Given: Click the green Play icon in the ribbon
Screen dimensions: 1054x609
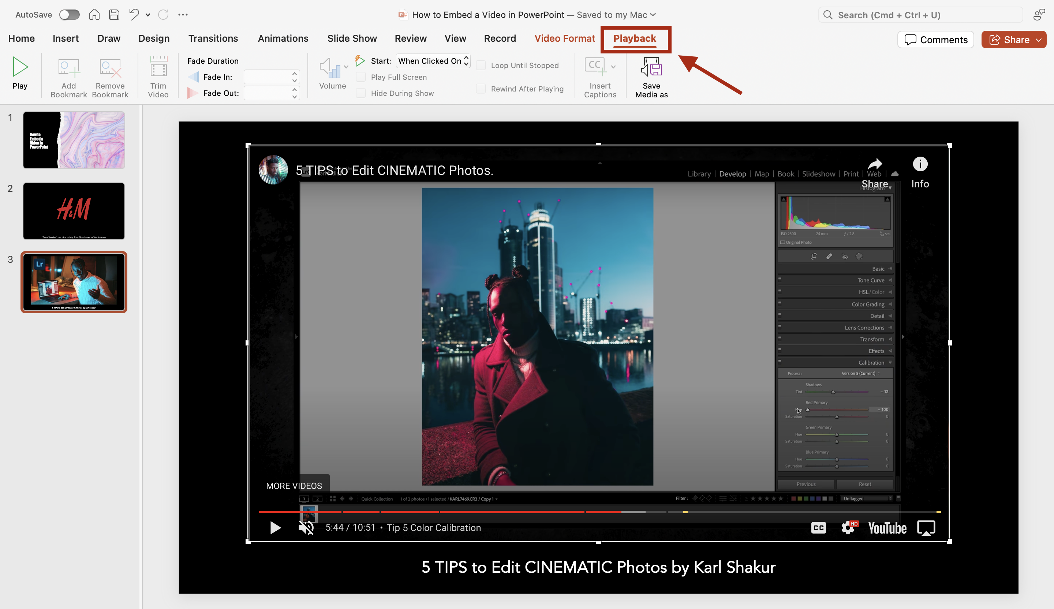Looking at the screenshot, I should (20, 67).
